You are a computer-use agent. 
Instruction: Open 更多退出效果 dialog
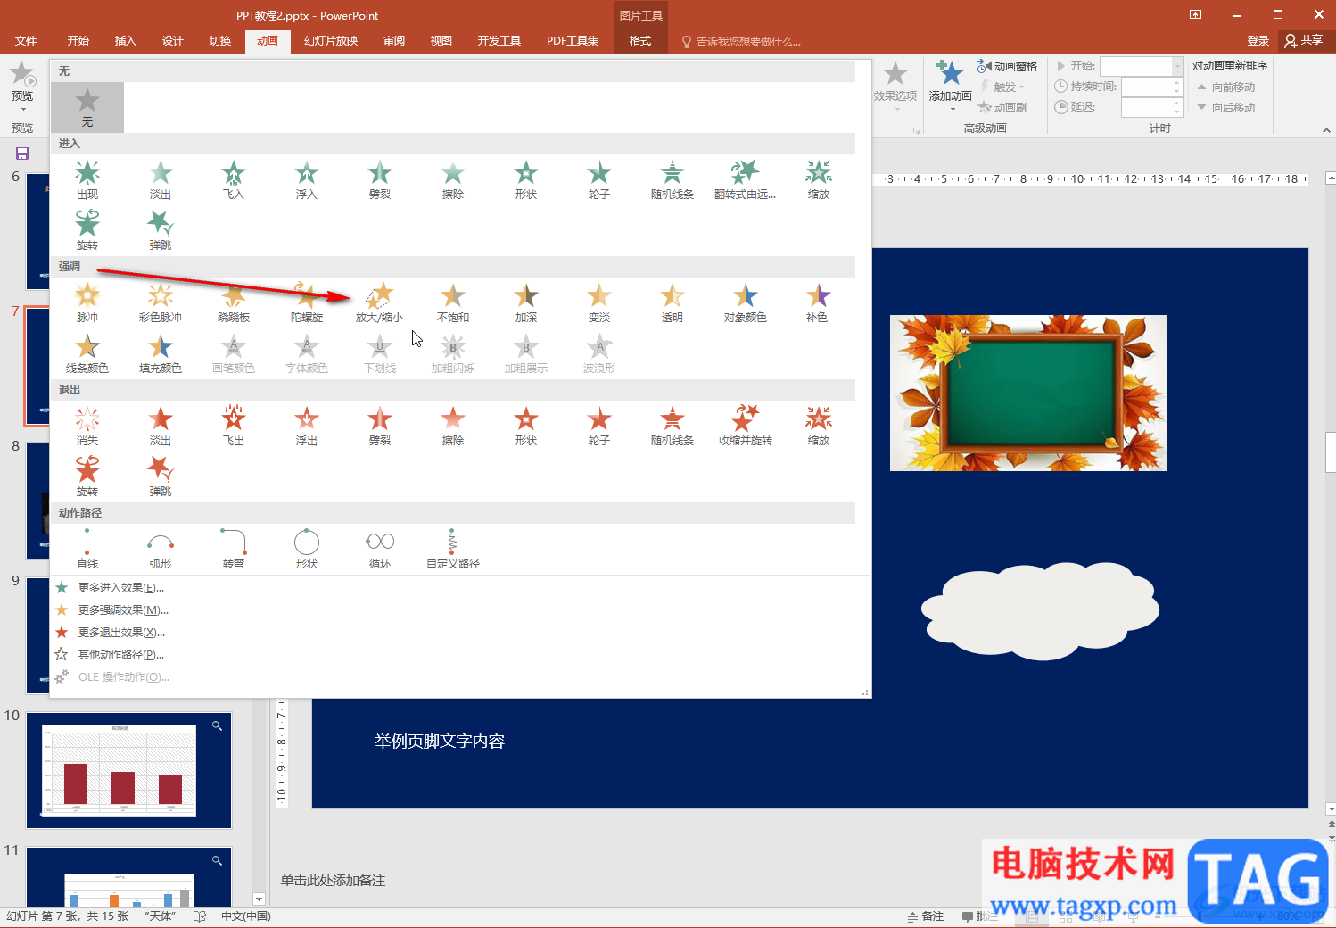point(121,633)
